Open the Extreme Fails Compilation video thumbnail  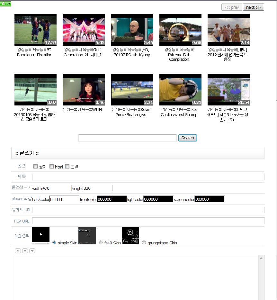[x=180, y=30]
